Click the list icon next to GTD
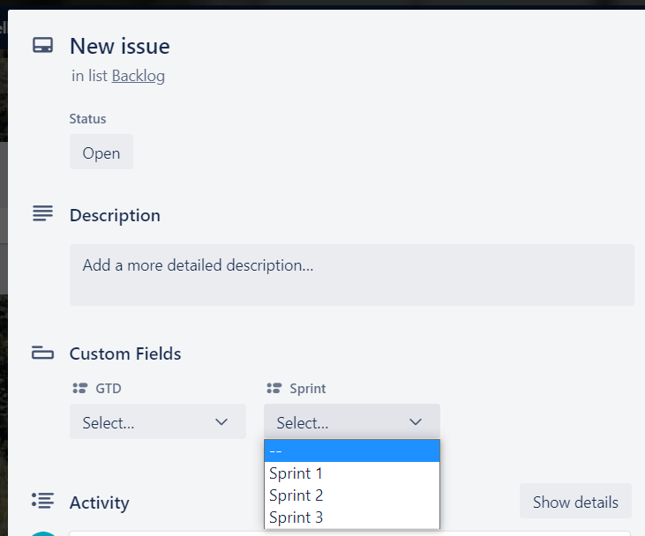The image size is (645, 536). pos(79,388)
